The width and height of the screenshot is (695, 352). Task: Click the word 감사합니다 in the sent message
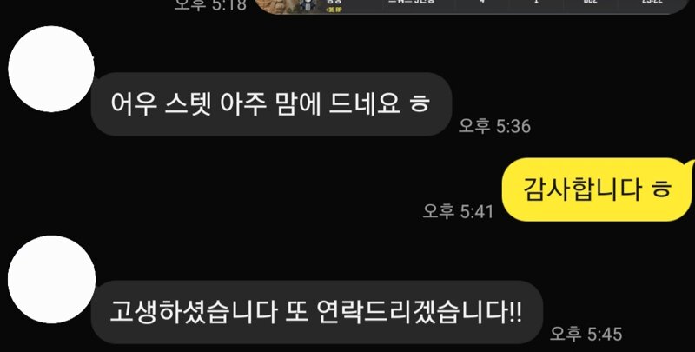[x=582, y=189]
